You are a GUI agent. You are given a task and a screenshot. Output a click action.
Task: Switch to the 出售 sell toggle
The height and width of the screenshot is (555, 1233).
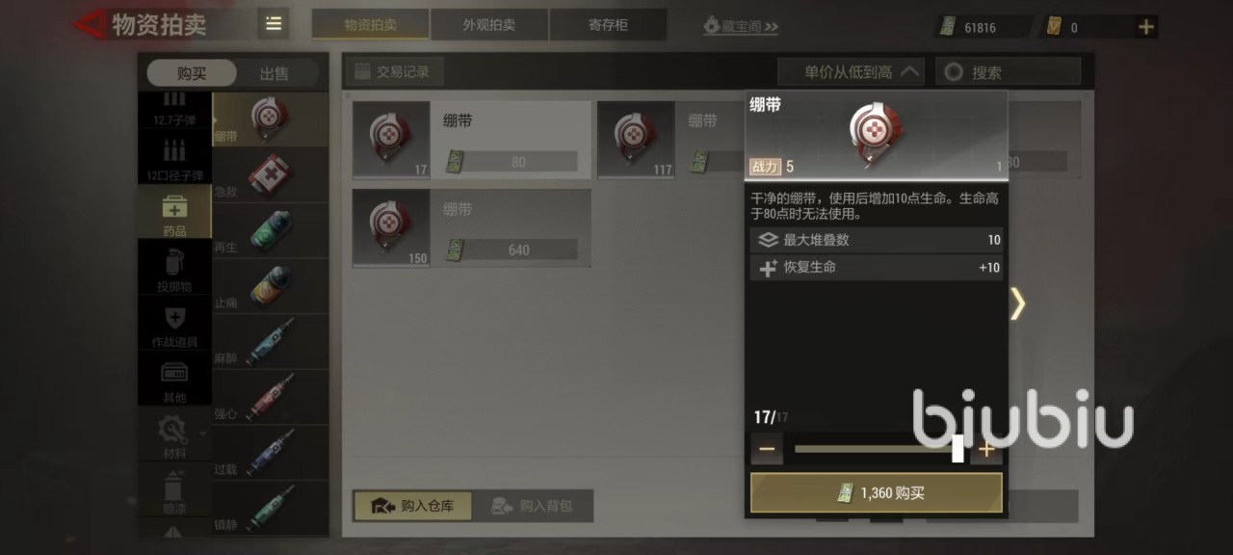275,73
